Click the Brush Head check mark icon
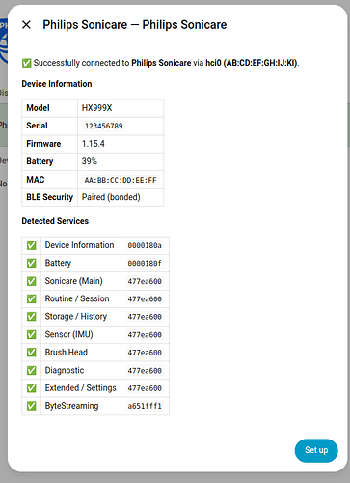350x483 pixels. coord(31,353)
